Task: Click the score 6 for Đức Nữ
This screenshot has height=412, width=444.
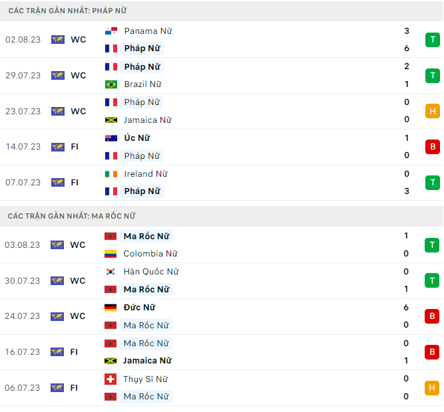Action: pyautogui.click(x=406, y=308)
